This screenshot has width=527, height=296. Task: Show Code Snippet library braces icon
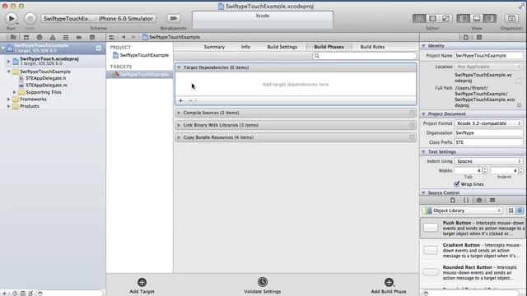(466, 201)
